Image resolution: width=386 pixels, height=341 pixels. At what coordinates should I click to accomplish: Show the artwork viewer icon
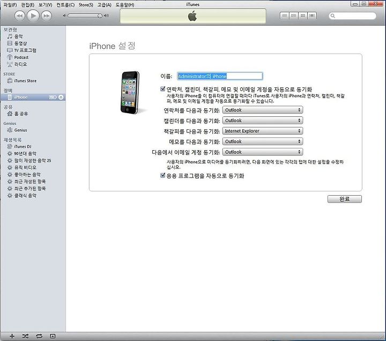(53, 336)
